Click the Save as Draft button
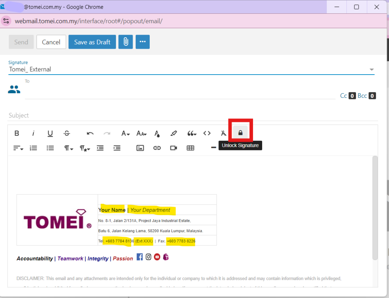Image resolution: width=389 pixels, height=298 pixels. (x=92, y=42)
